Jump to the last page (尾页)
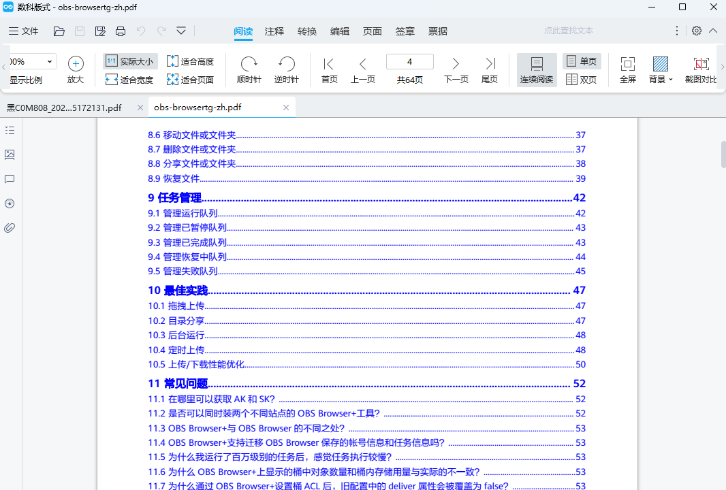 (x=490, y=70)
